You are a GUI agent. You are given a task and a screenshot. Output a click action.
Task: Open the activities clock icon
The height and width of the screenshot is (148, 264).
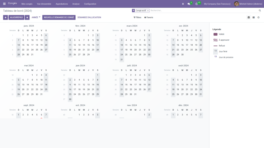click(197, 4)
